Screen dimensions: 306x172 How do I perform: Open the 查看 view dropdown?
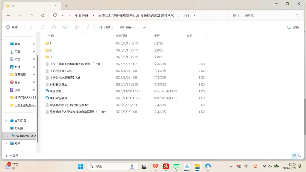tap(127, 27)
